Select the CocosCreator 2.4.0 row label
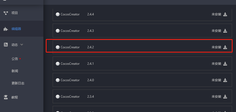The height and width of the screenshot is (112, 236). (x=70, y=80)
